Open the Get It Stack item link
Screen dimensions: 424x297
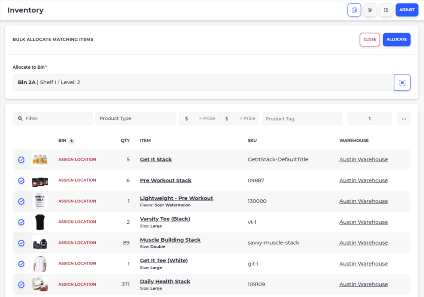click(x=156, y=159)
